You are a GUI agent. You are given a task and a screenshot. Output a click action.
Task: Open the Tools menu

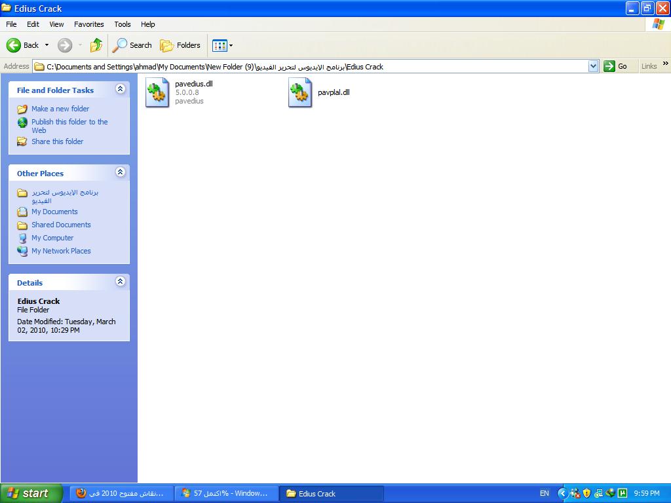[123, 24]
